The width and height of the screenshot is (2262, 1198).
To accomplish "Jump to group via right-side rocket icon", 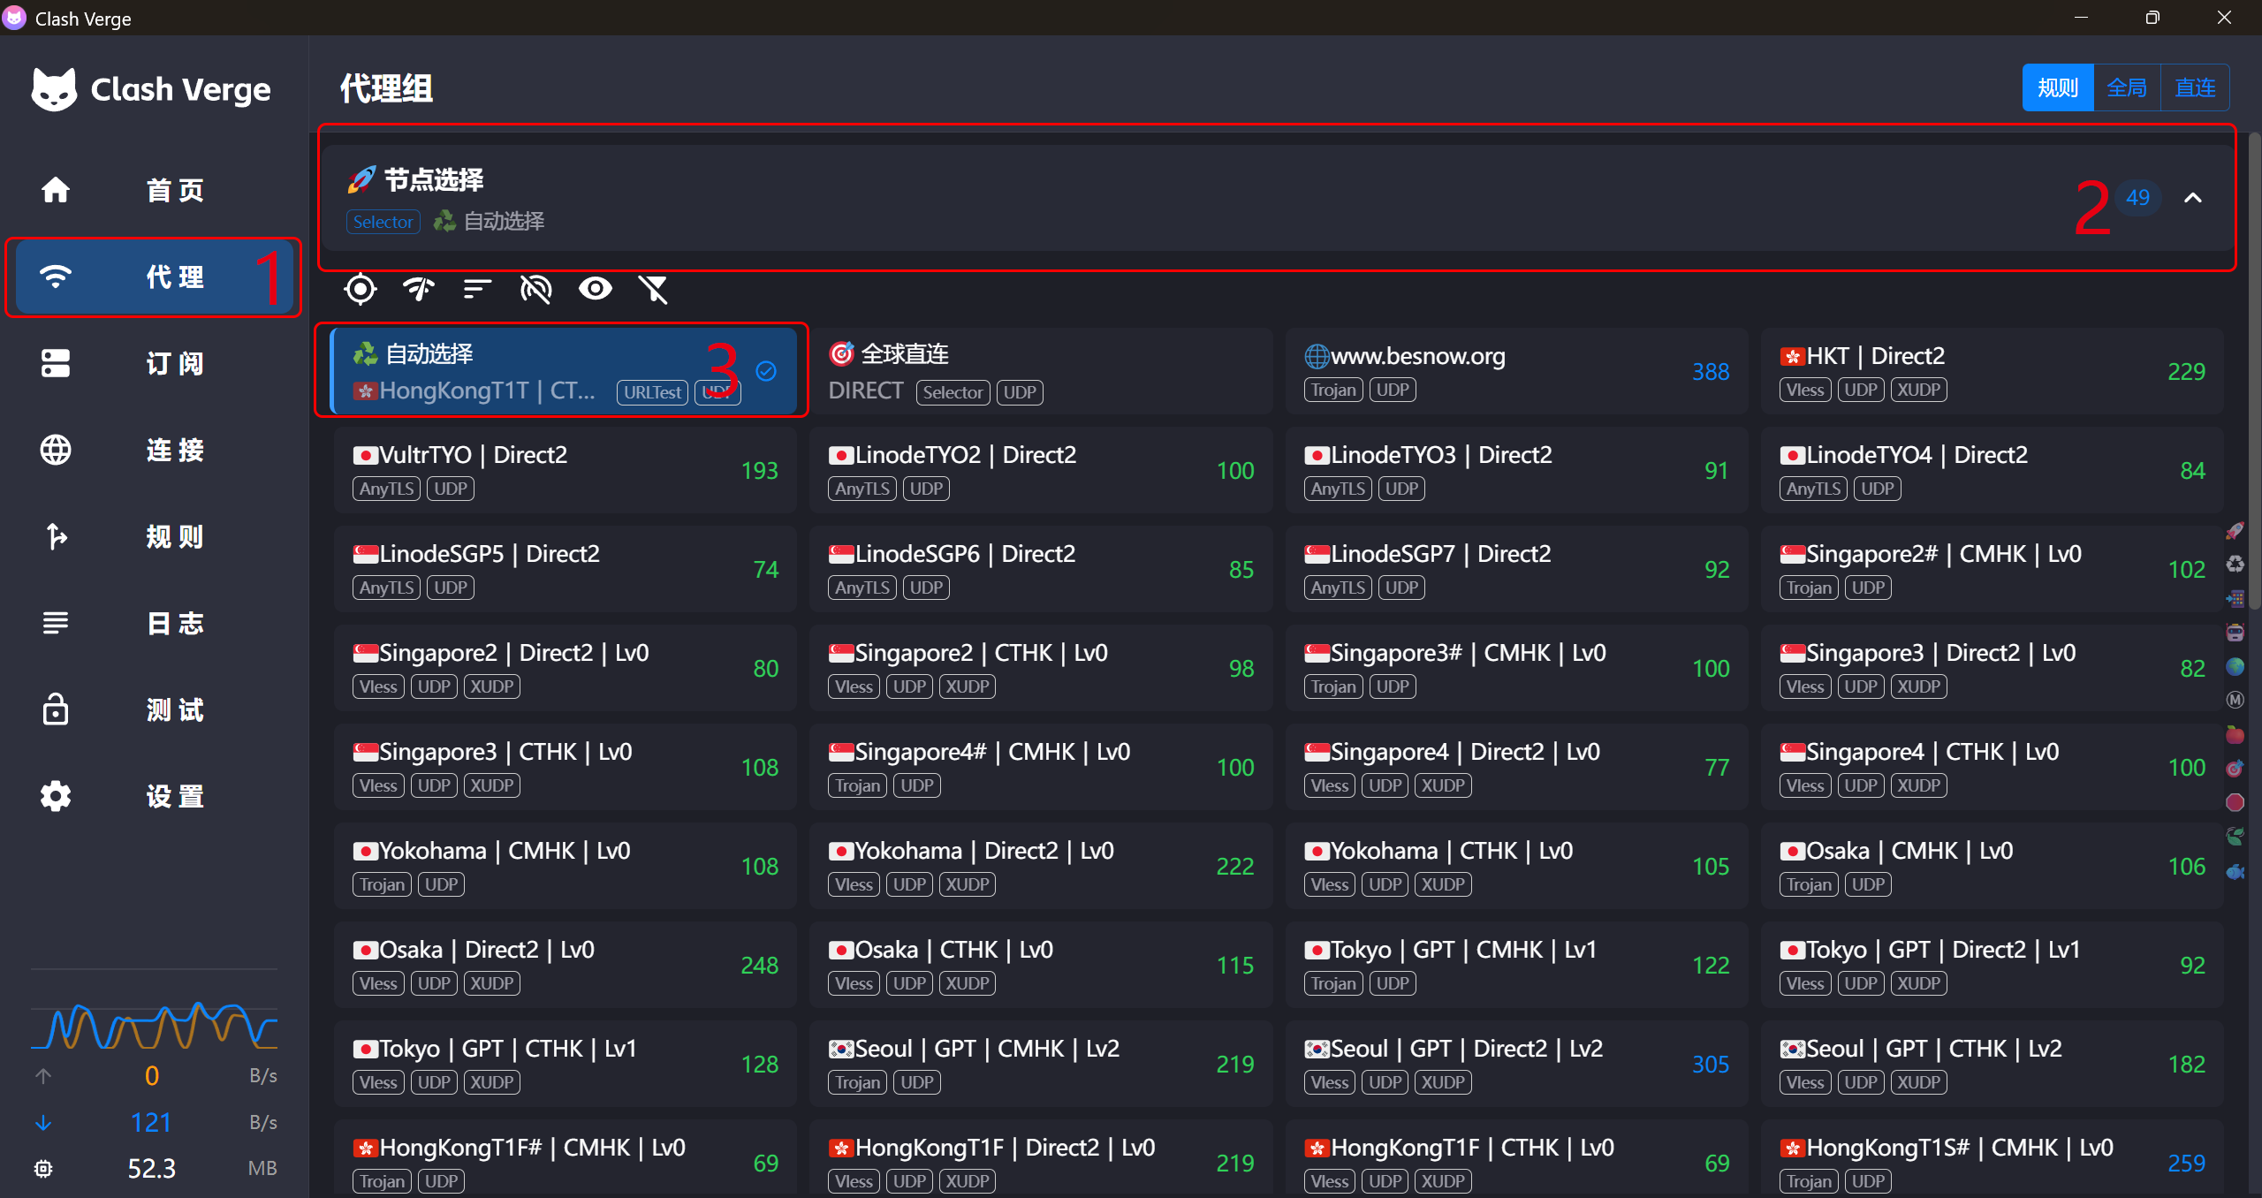I will coord(2235,531).
